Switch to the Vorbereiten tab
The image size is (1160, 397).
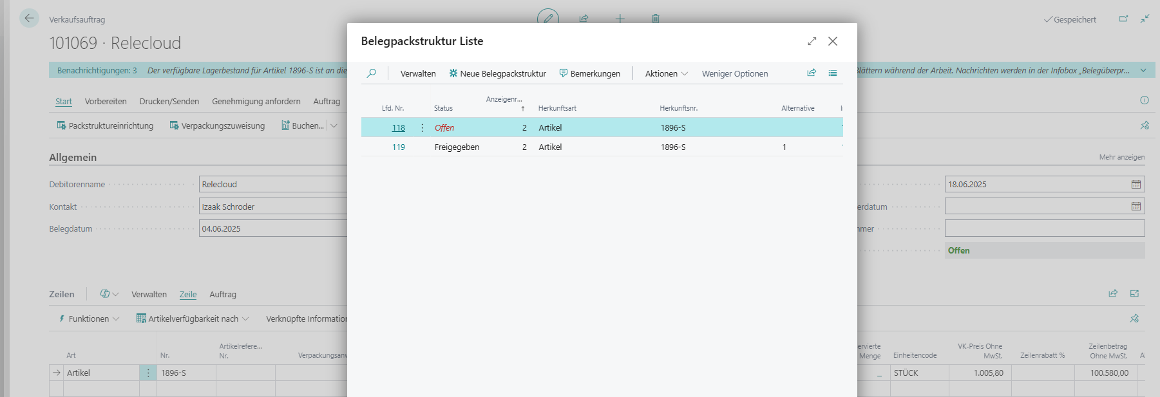pyautogui.click(x=106, y=101)
